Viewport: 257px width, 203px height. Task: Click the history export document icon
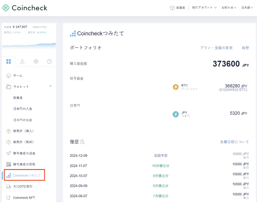82,142
